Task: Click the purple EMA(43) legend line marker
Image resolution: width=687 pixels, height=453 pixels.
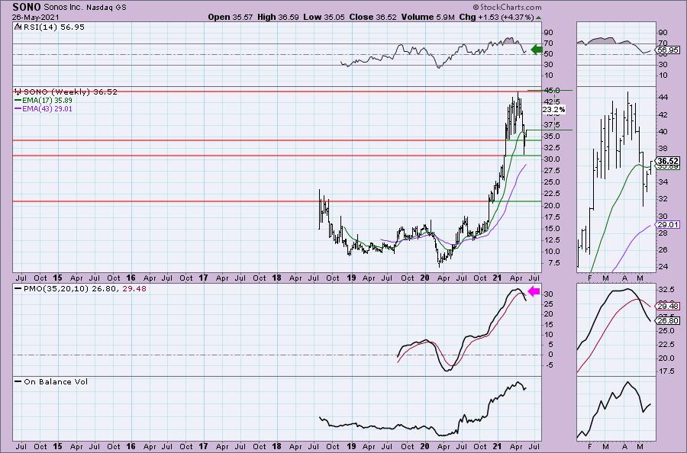Action: (18, 108)
